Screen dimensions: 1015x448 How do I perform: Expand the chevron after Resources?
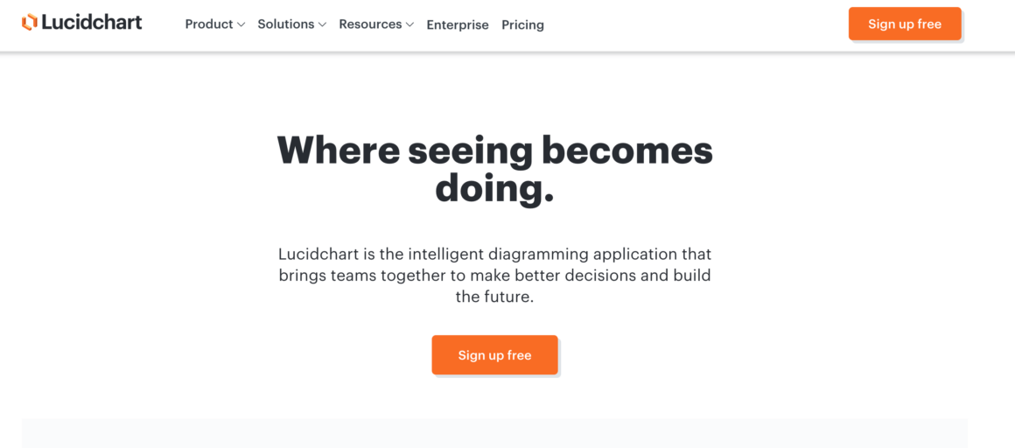click(409, 25)
